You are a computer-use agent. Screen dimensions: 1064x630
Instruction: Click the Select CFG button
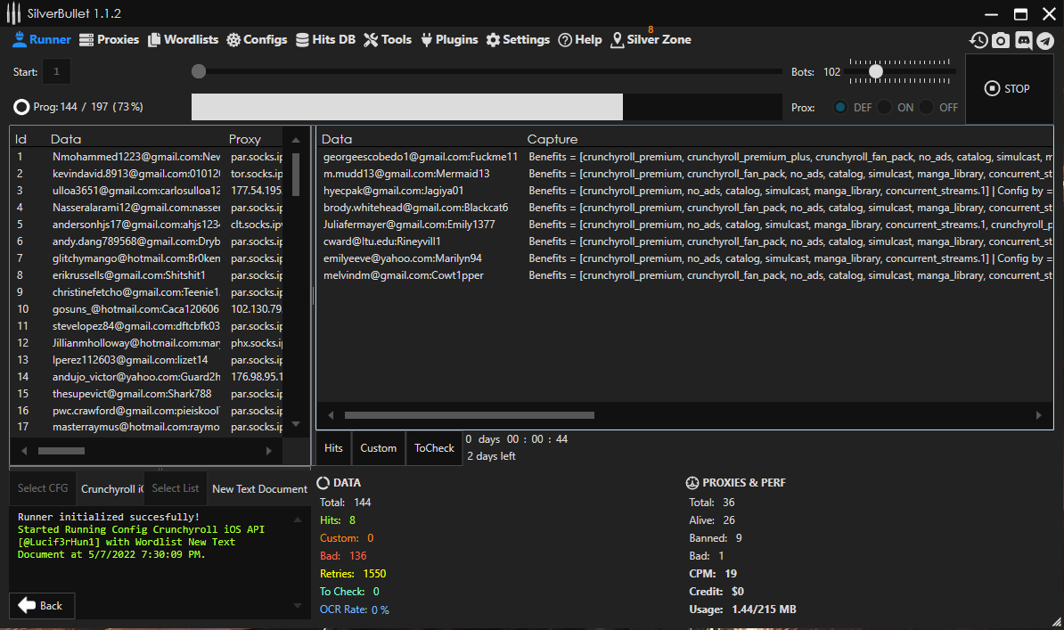42,488
